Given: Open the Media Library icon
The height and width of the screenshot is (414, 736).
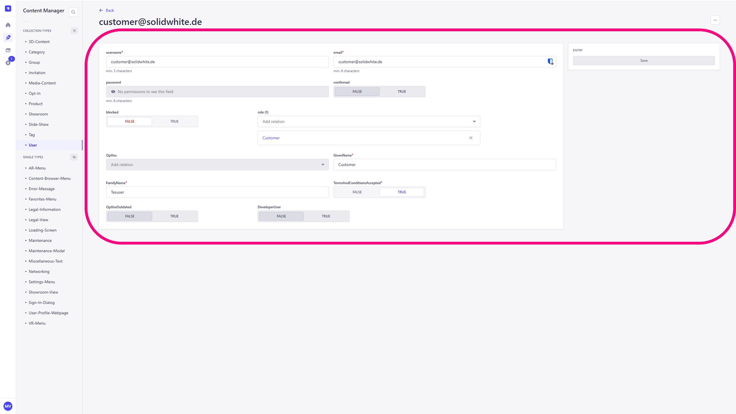Looking at the screenshot, I should tap(8, 50).
